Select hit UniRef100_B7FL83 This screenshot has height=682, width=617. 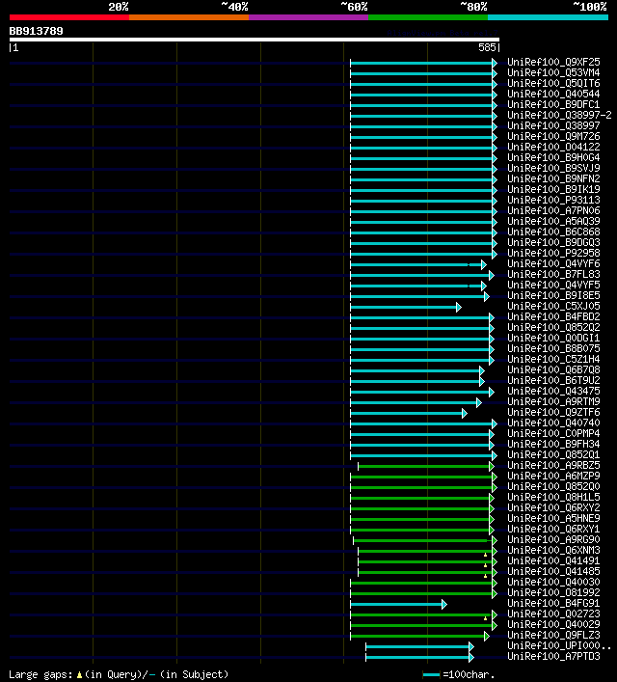click(x=553, y=274)
